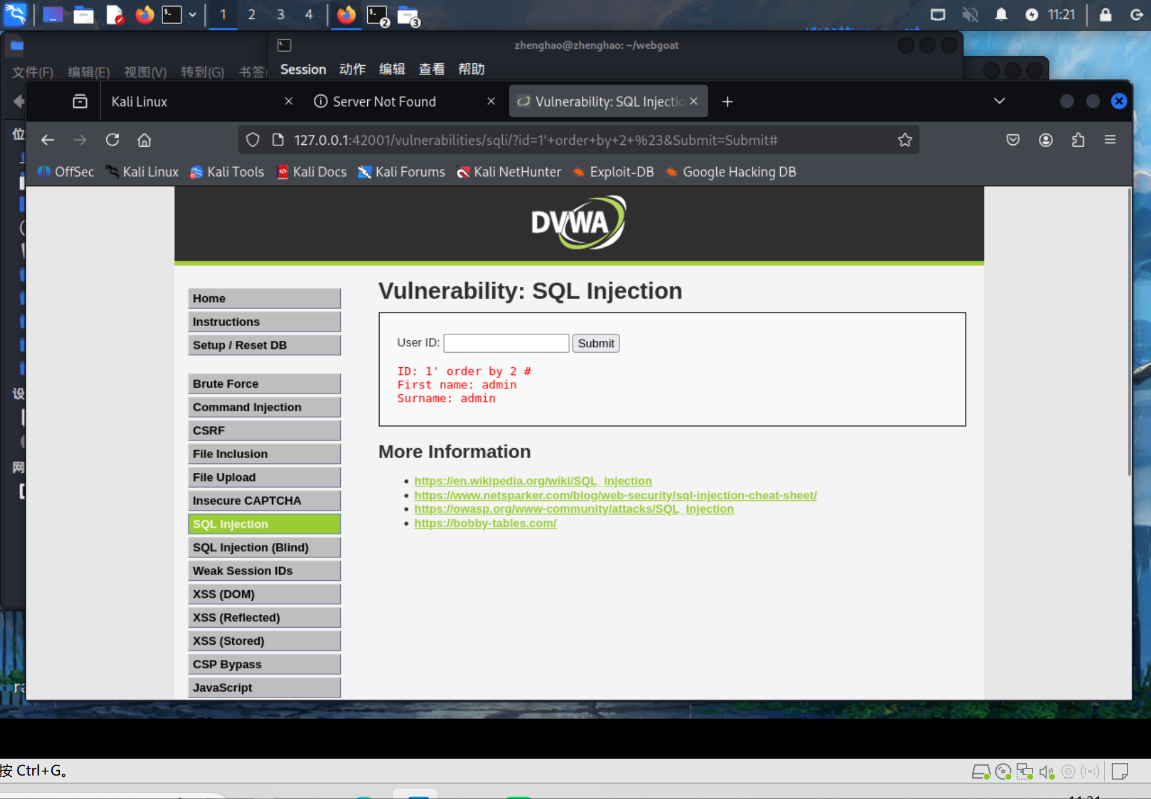The image size is (1151, 799).
Task: Expand the list all tabs chevron
Action: pos(1000,101)
